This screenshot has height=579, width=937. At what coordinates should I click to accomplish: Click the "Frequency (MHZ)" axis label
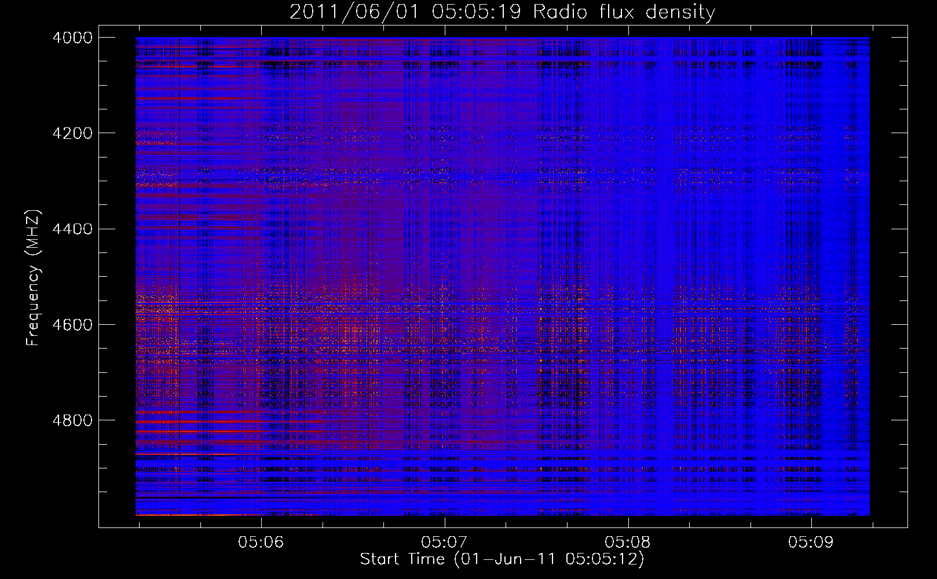click(33, 278)
